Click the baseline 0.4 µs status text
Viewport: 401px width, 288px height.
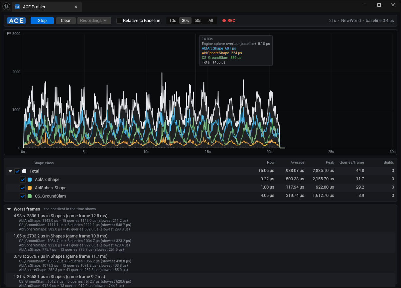pos(380,21)
